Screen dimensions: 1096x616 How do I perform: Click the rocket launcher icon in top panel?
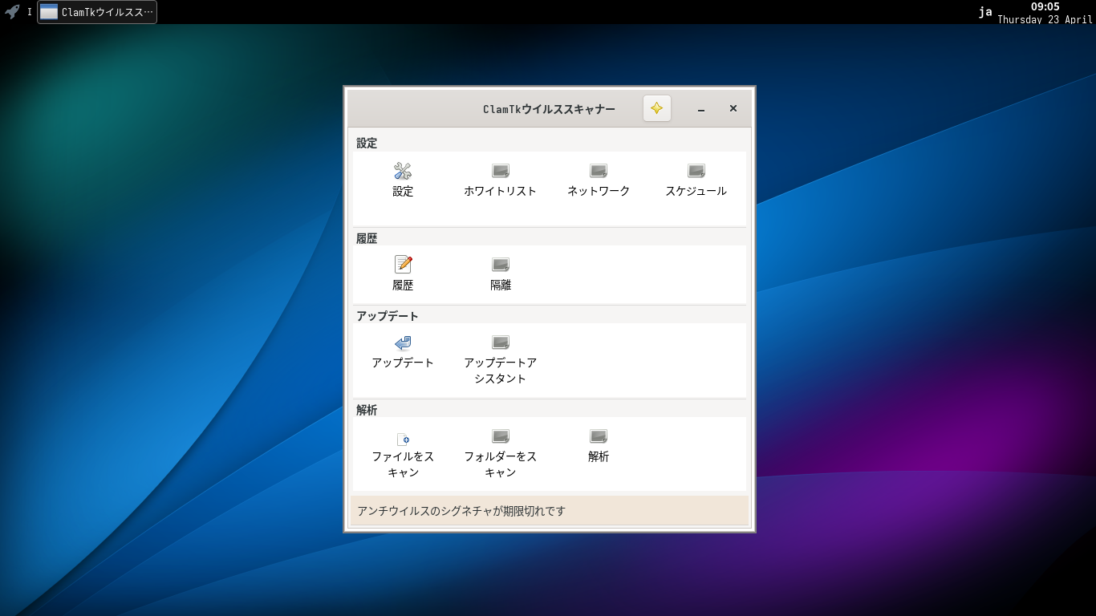click(x=12, y=12)
